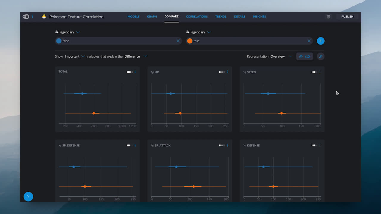The width and height of the screenshot is (381, 214).
Task: Click the orange color swatch for true
Action: click(x=190, y=41)
